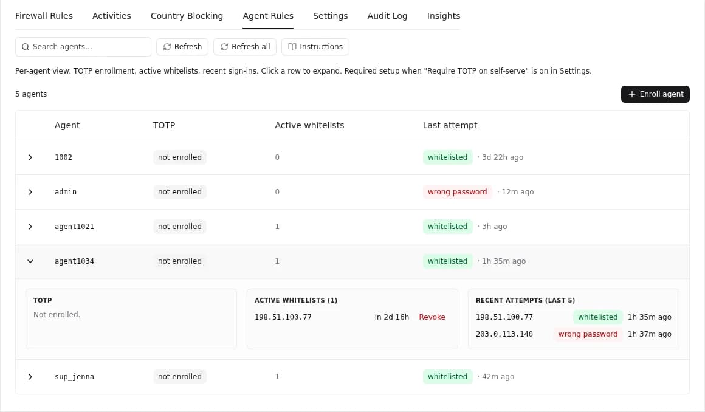View the Insights tab
The height and width of the screenshot is (412, 705).
tap(443, 16)
